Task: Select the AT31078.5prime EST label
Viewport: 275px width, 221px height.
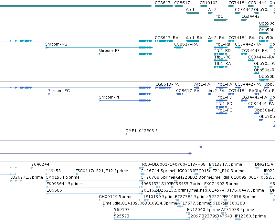Action: pos(238,210)
